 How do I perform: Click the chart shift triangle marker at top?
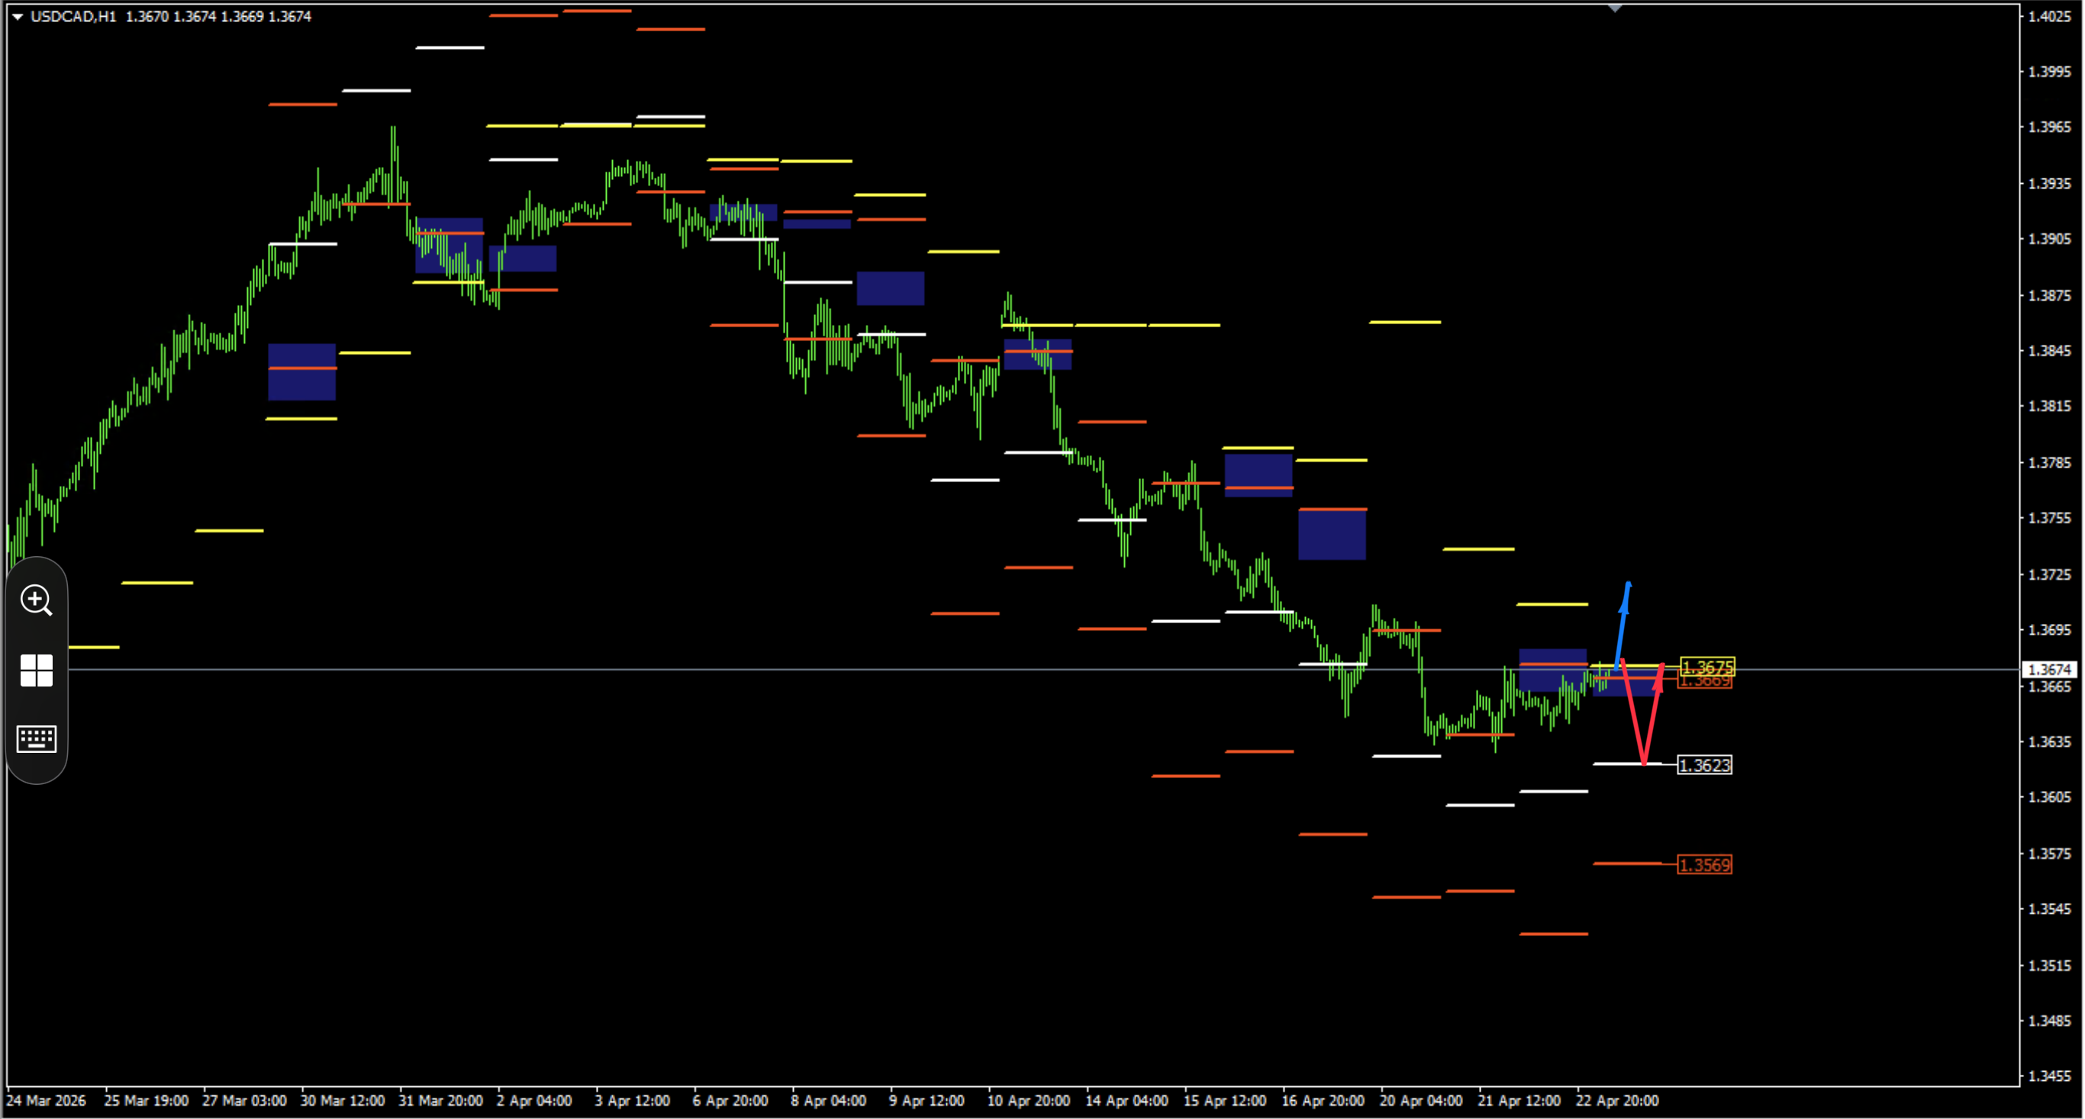[x=1615, y=8]
